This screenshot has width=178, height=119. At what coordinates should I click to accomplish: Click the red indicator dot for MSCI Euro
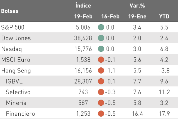101,60
